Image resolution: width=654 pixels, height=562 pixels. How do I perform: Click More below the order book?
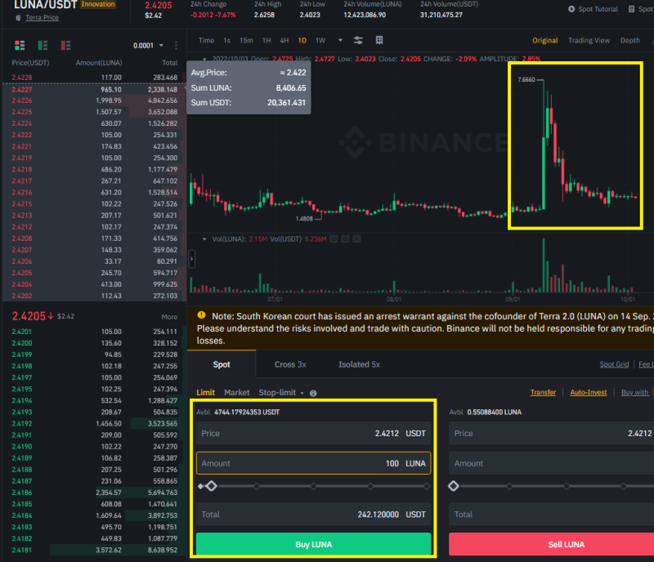[x=169, y=317]
